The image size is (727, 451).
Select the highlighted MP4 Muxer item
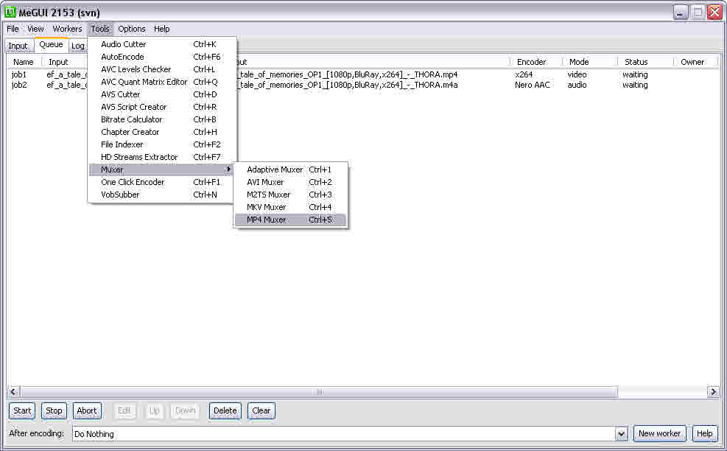(x=290, y=220)
